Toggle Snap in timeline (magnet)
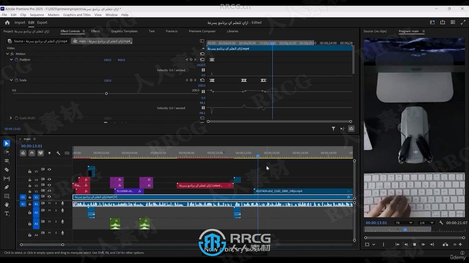469x263 pixels. click(32, 153)
